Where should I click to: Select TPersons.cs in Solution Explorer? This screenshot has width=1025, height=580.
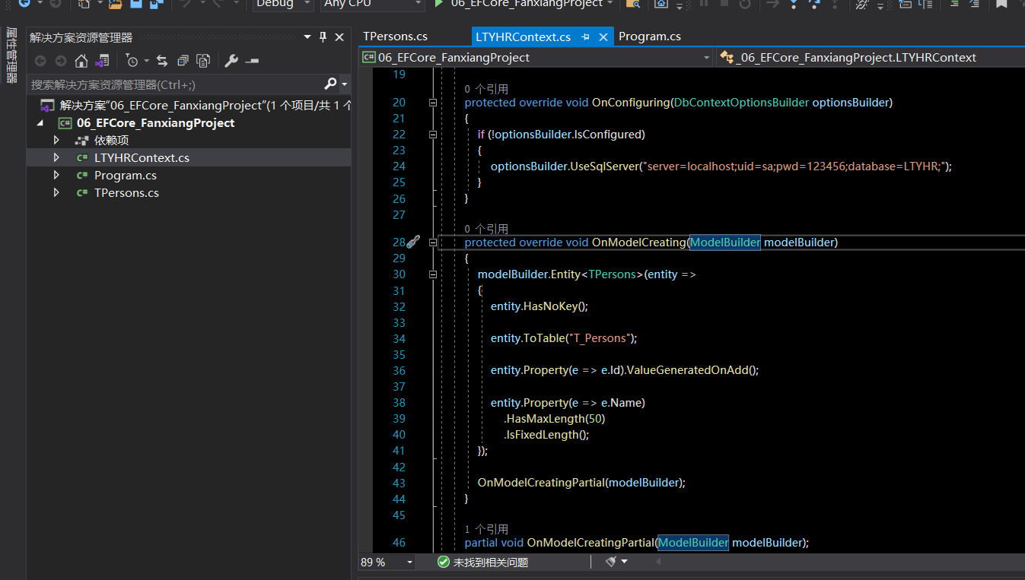(x=126, y=192)
